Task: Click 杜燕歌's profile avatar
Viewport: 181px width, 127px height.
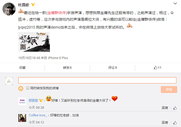Action: (9, 9)
